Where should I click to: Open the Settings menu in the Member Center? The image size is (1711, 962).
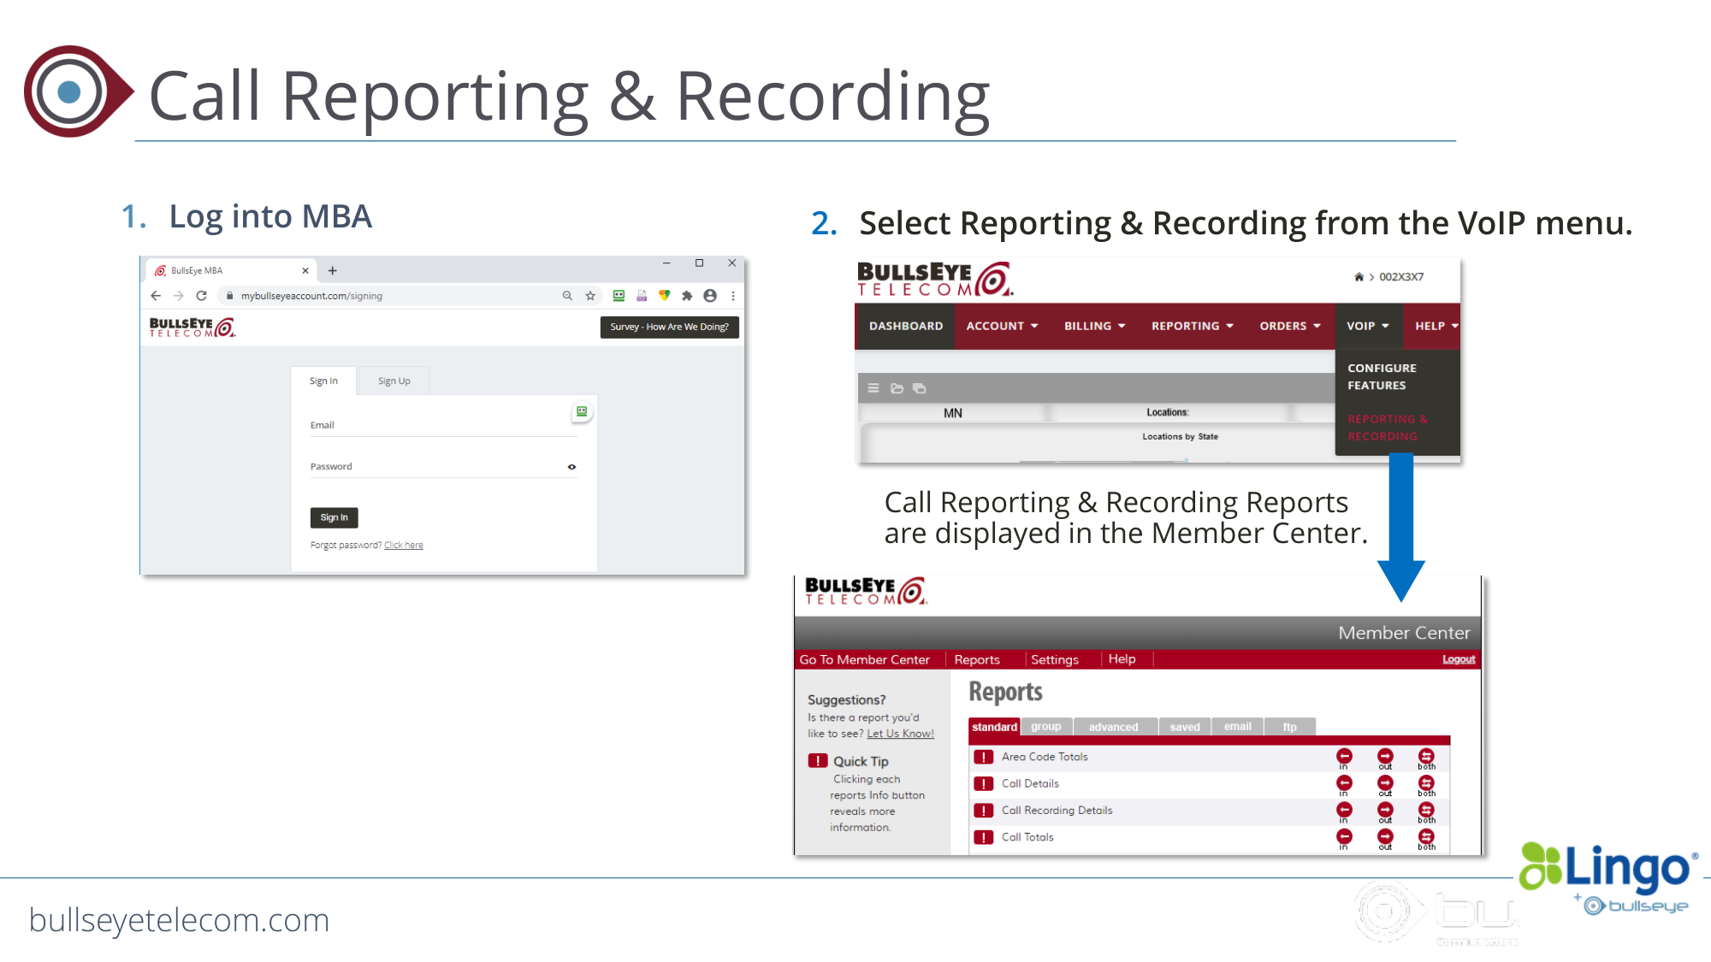[x=1055, y=659]
